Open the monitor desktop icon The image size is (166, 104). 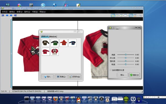coord(8,5)
